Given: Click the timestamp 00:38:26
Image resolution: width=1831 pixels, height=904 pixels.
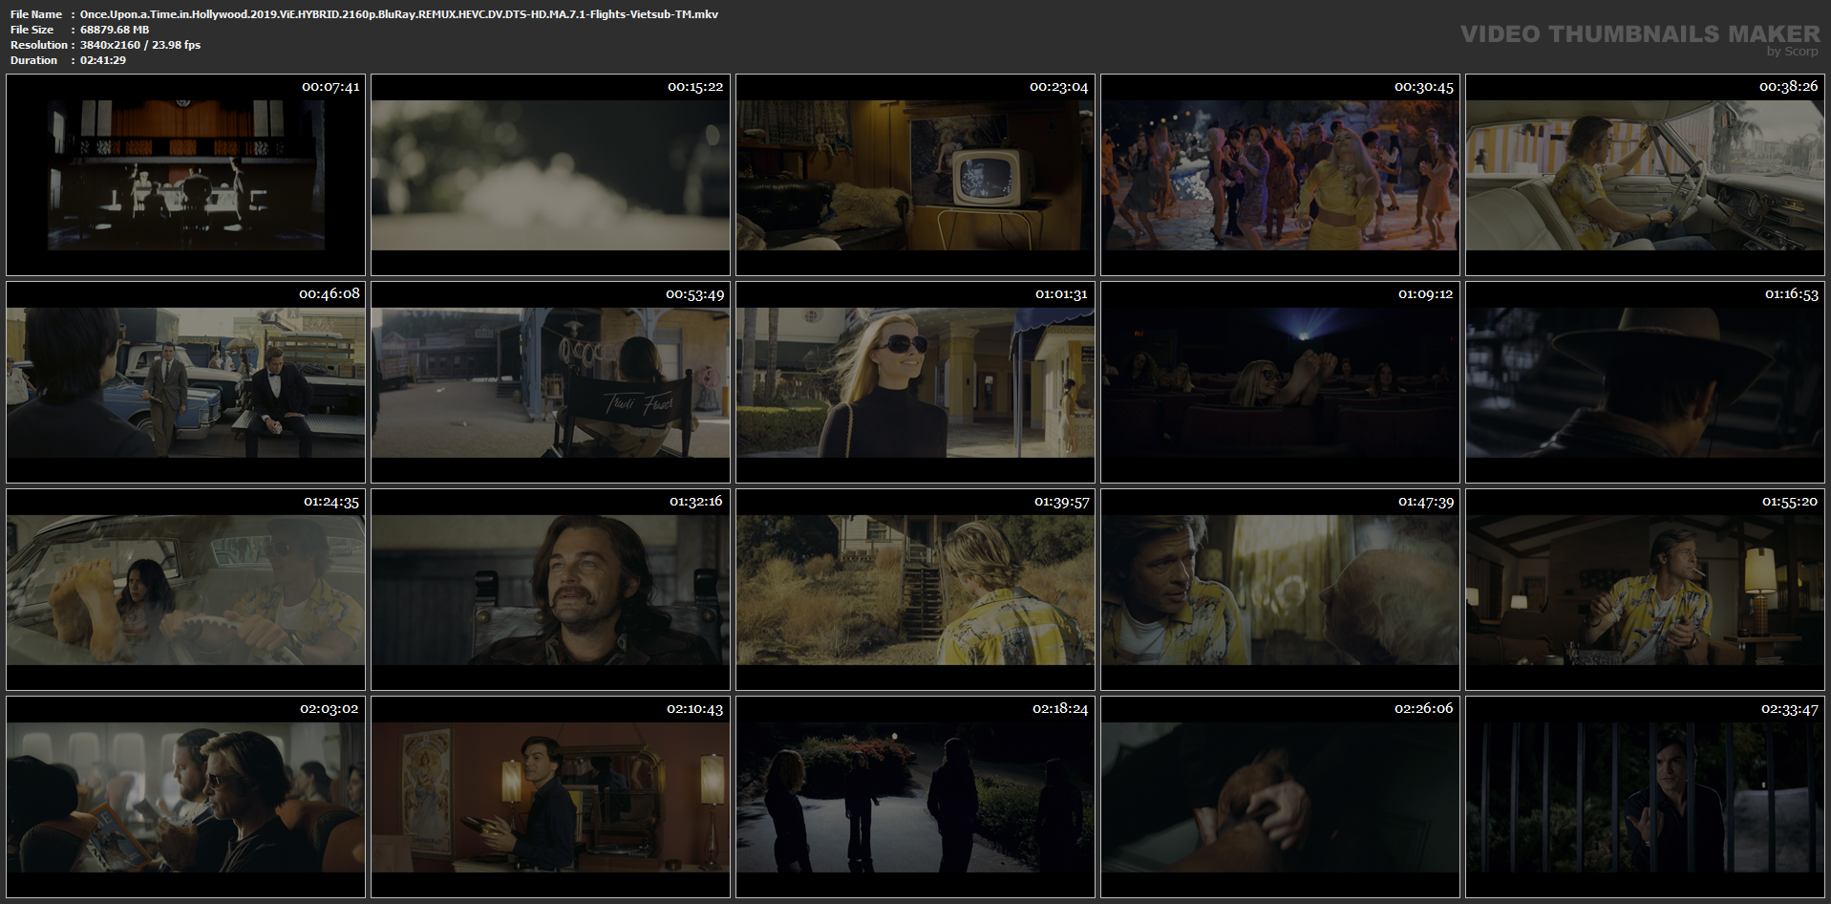Looking at the screenshot, I should (1789, 87).
